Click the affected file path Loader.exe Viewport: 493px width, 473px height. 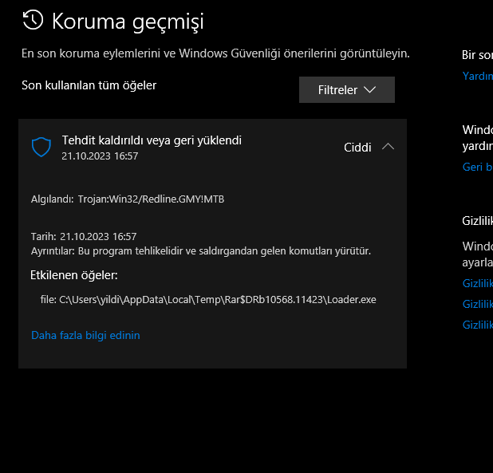[x=208, y=300]
